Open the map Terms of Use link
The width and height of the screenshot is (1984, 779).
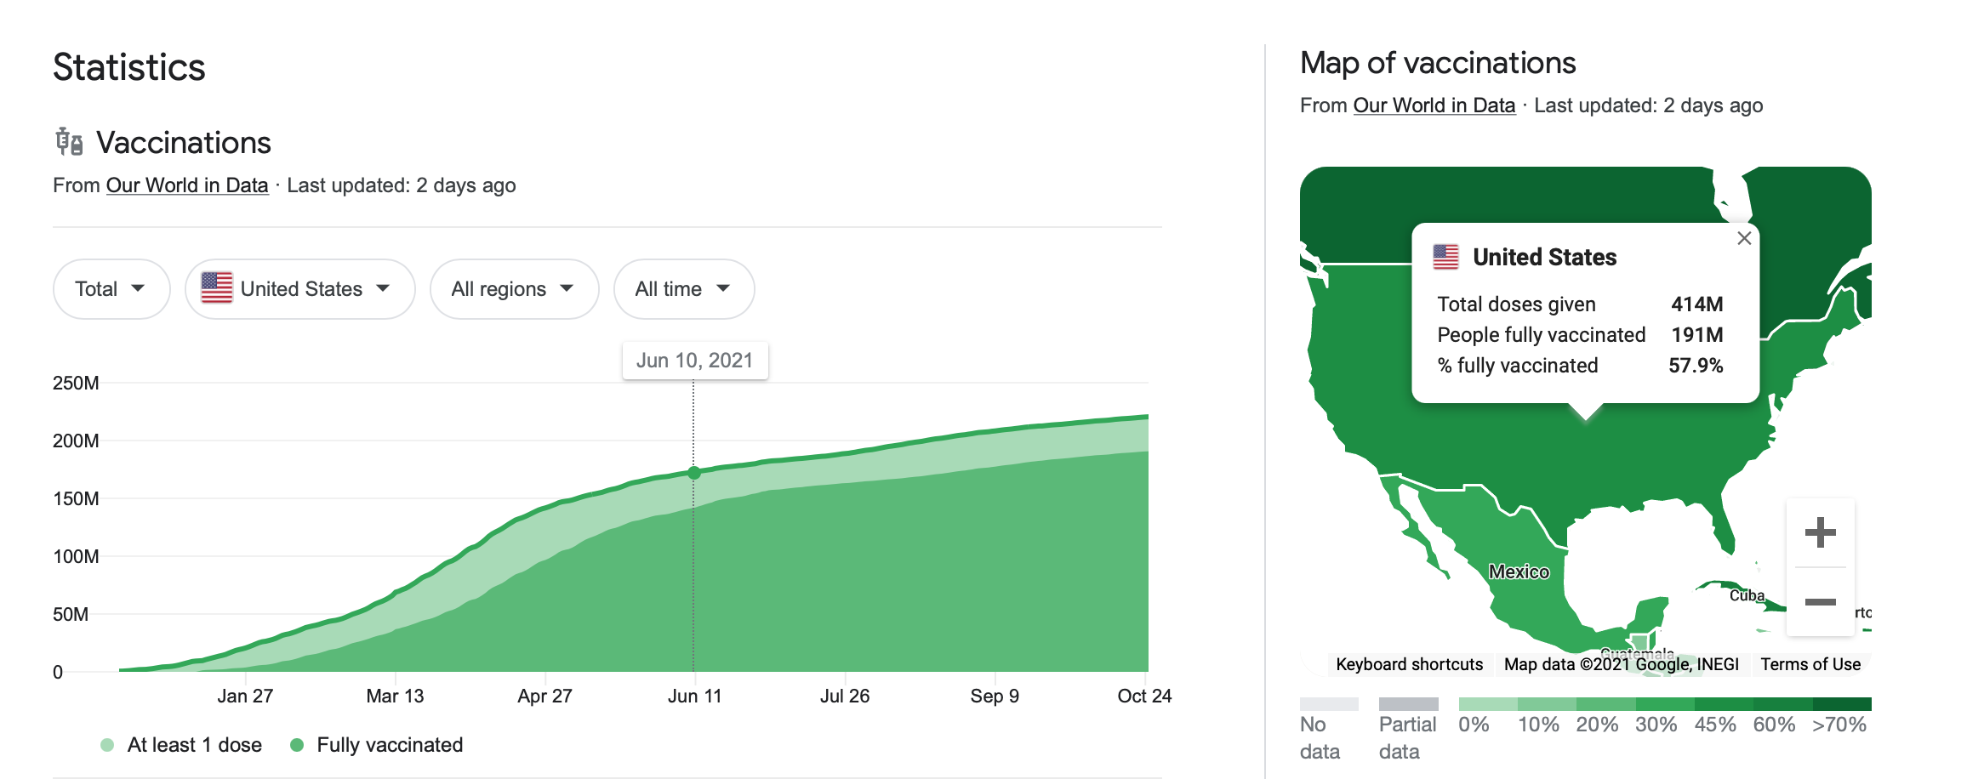(x=1810, y=664)
